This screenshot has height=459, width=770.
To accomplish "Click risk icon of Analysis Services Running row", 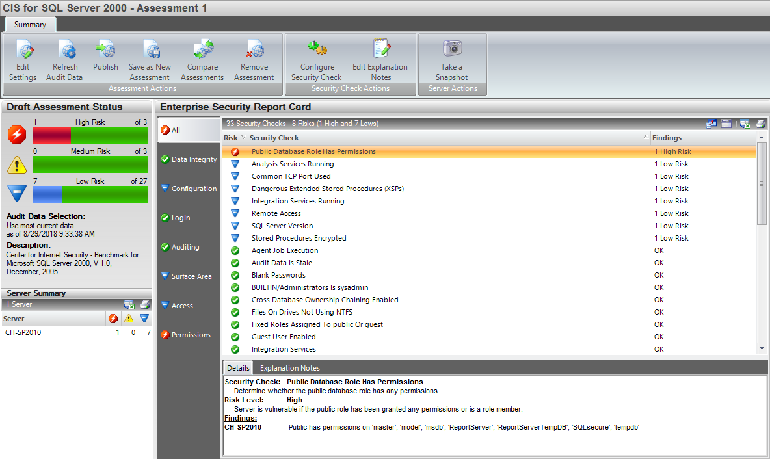I will click(235, 164).
